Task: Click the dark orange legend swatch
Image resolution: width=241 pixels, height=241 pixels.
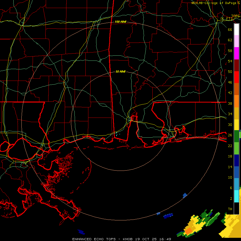Action: tap(236, 89)
